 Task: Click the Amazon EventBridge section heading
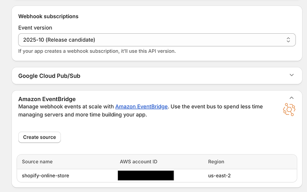click(x=47, y=99)
